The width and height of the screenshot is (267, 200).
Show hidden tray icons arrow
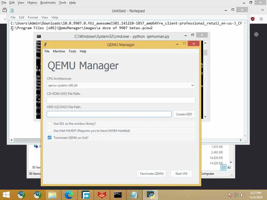[x=223, y=195]
